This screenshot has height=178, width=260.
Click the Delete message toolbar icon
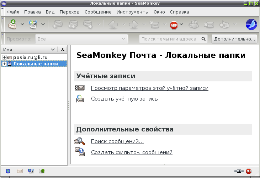click(209, 25)
